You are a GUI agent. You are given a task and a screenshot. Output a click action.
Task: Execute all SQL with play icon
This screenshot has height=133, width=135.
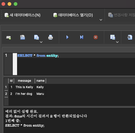67,37
